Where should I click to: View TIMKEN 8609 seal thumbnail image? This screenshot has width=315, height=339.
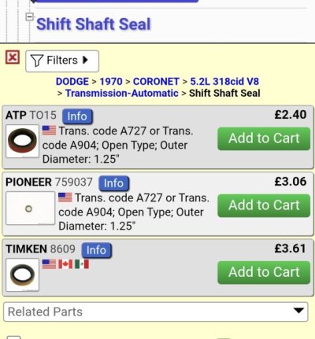tap(22, 275)
